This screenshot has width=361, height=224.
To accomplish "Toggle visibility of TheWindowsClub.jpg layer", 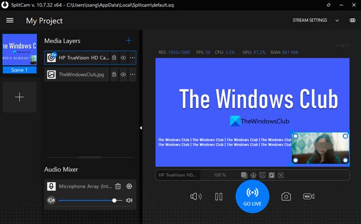I will pos(123,74).
